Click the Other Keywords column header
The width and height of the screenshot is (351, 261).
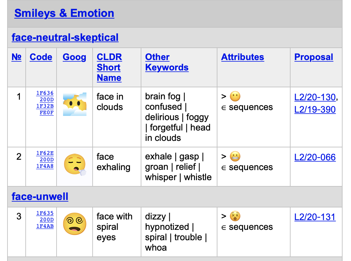[x=167, y=62]
